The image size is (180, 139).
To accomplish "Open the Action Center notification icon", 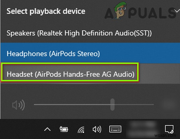I will 169,129.
